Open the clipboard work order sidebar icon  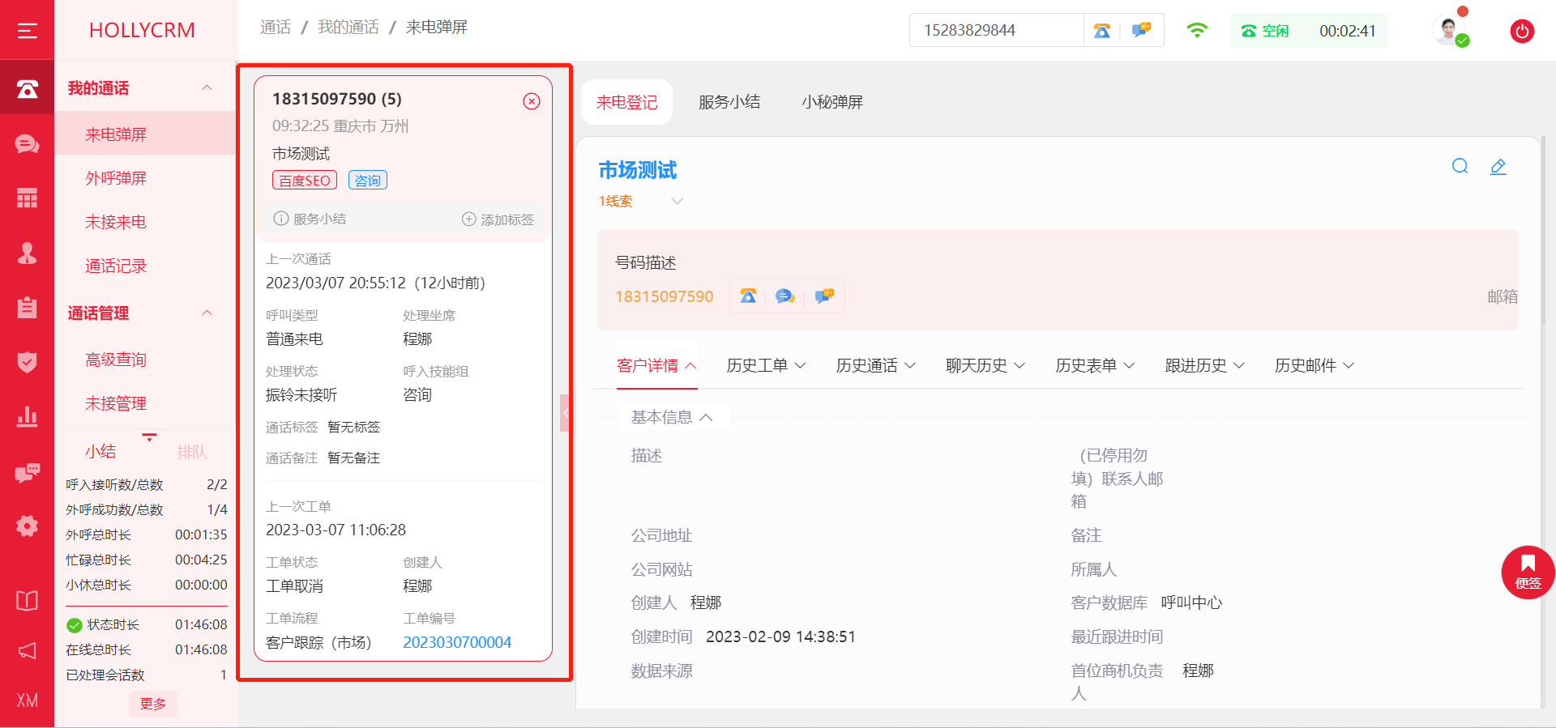pos(27,307)
